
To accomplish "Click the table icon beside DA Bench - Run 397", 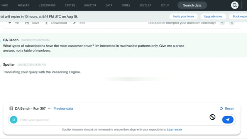I will pos(11,108).
